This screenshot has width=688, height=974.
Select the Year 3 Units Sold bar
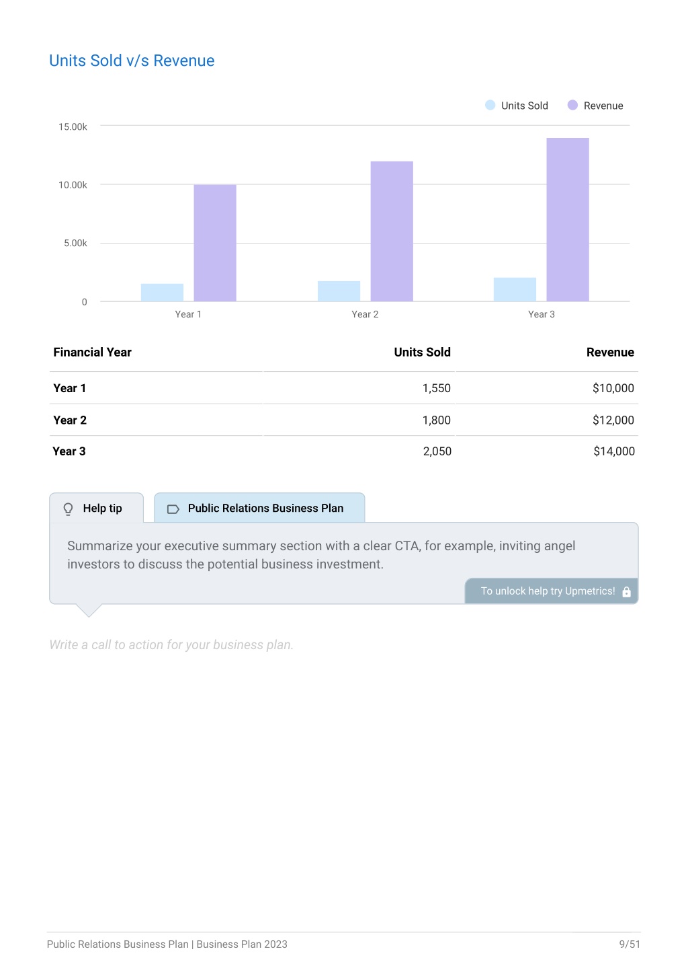point(515,289)
